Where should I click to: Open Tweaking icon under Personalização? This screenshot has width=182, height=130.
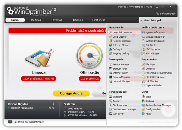coord(111,97)
